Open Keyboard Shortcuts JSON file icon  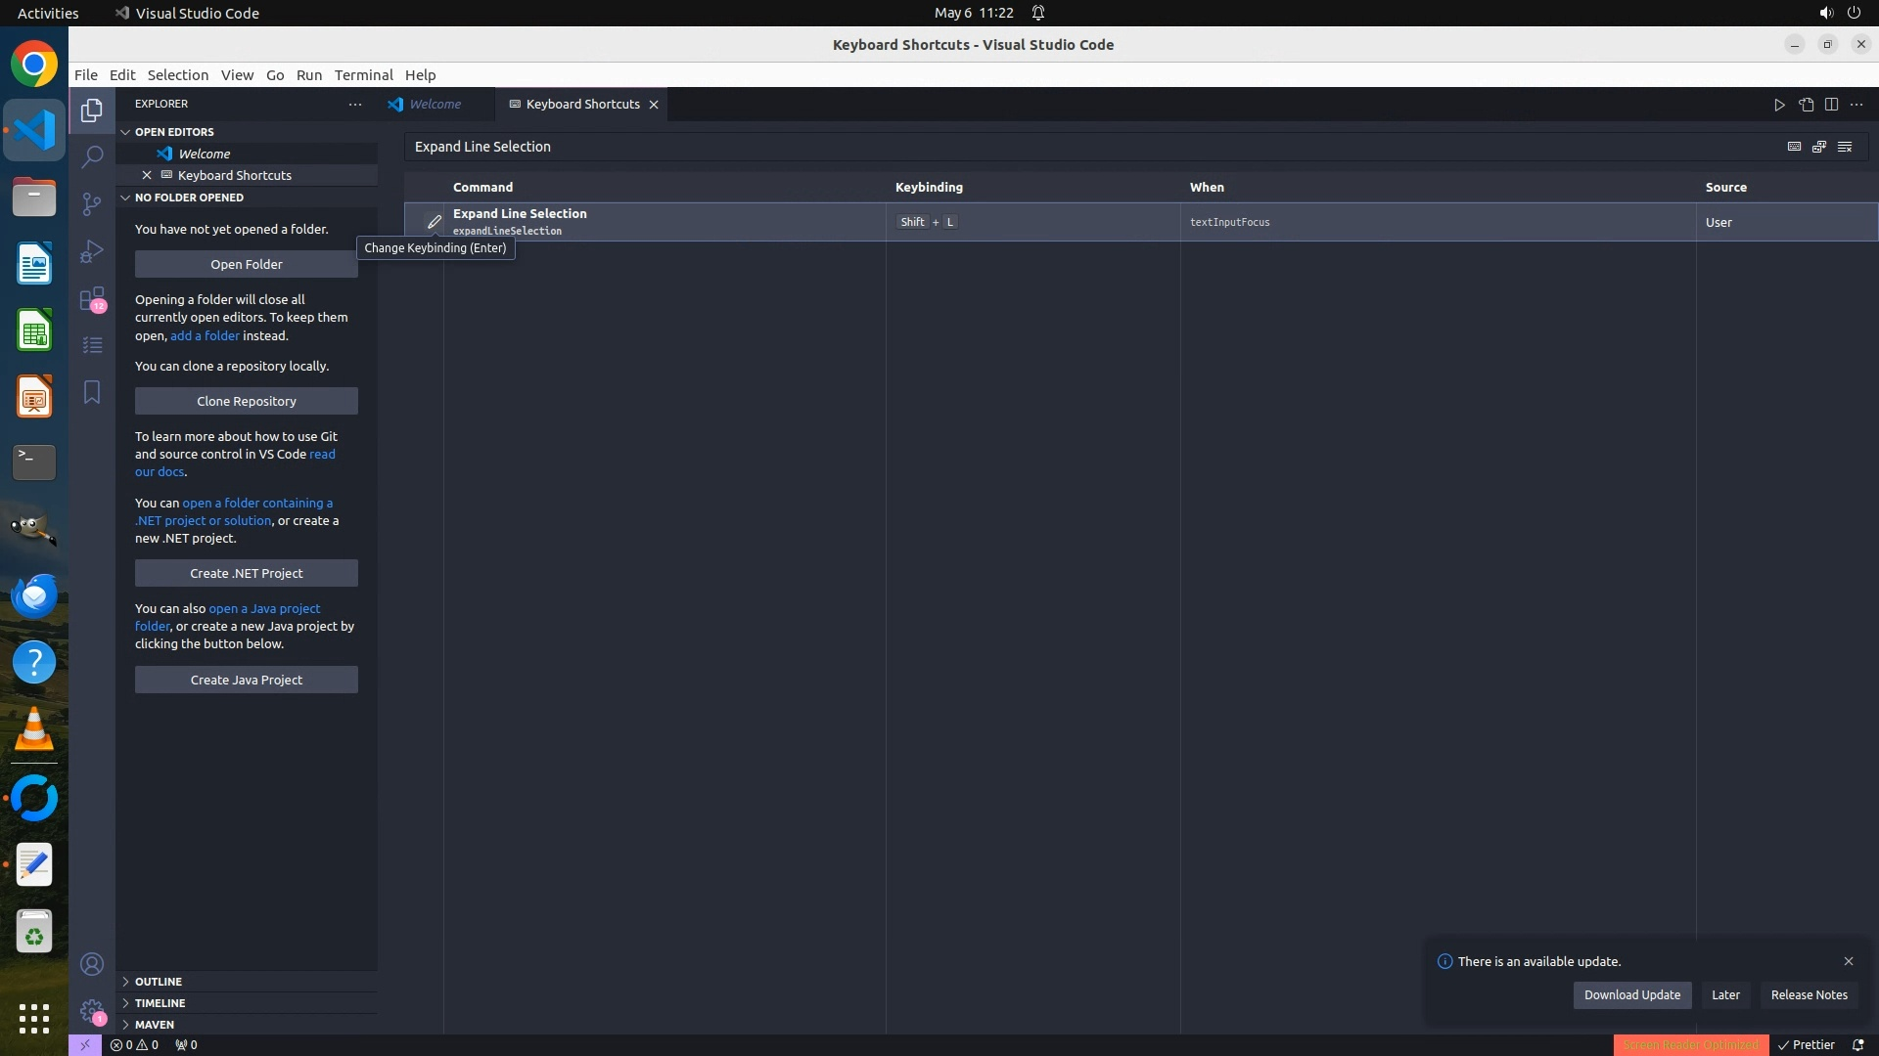pos(1806,105)
